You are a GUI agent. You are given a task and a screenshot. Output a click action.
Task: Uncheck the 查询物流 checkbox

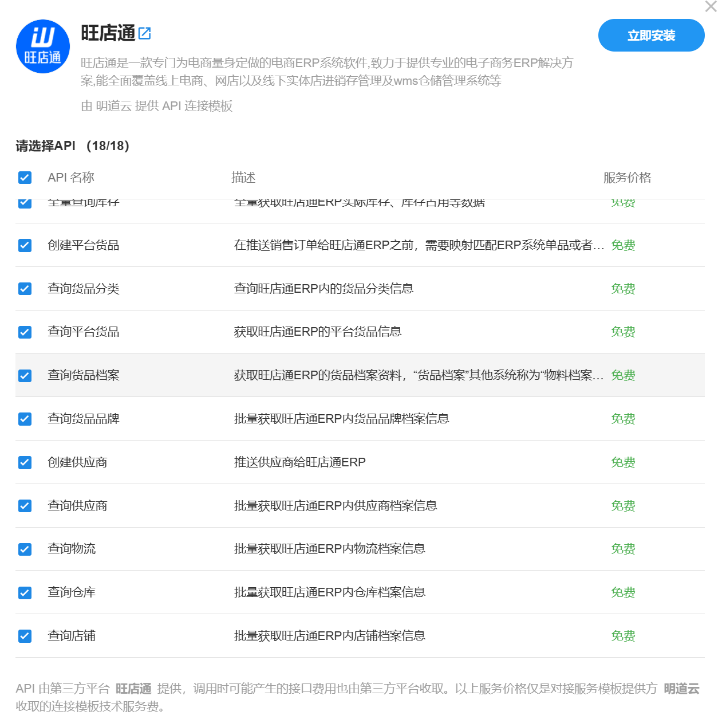(25, 549)
